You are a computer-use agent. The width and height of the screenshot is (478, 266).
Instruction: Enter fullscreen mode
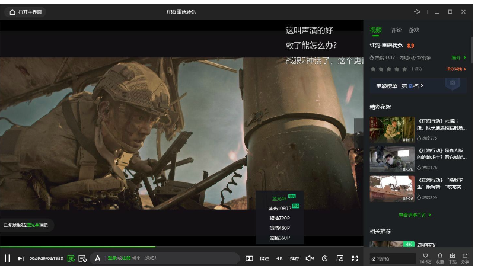pyautogui.click(x=355, y=258)
